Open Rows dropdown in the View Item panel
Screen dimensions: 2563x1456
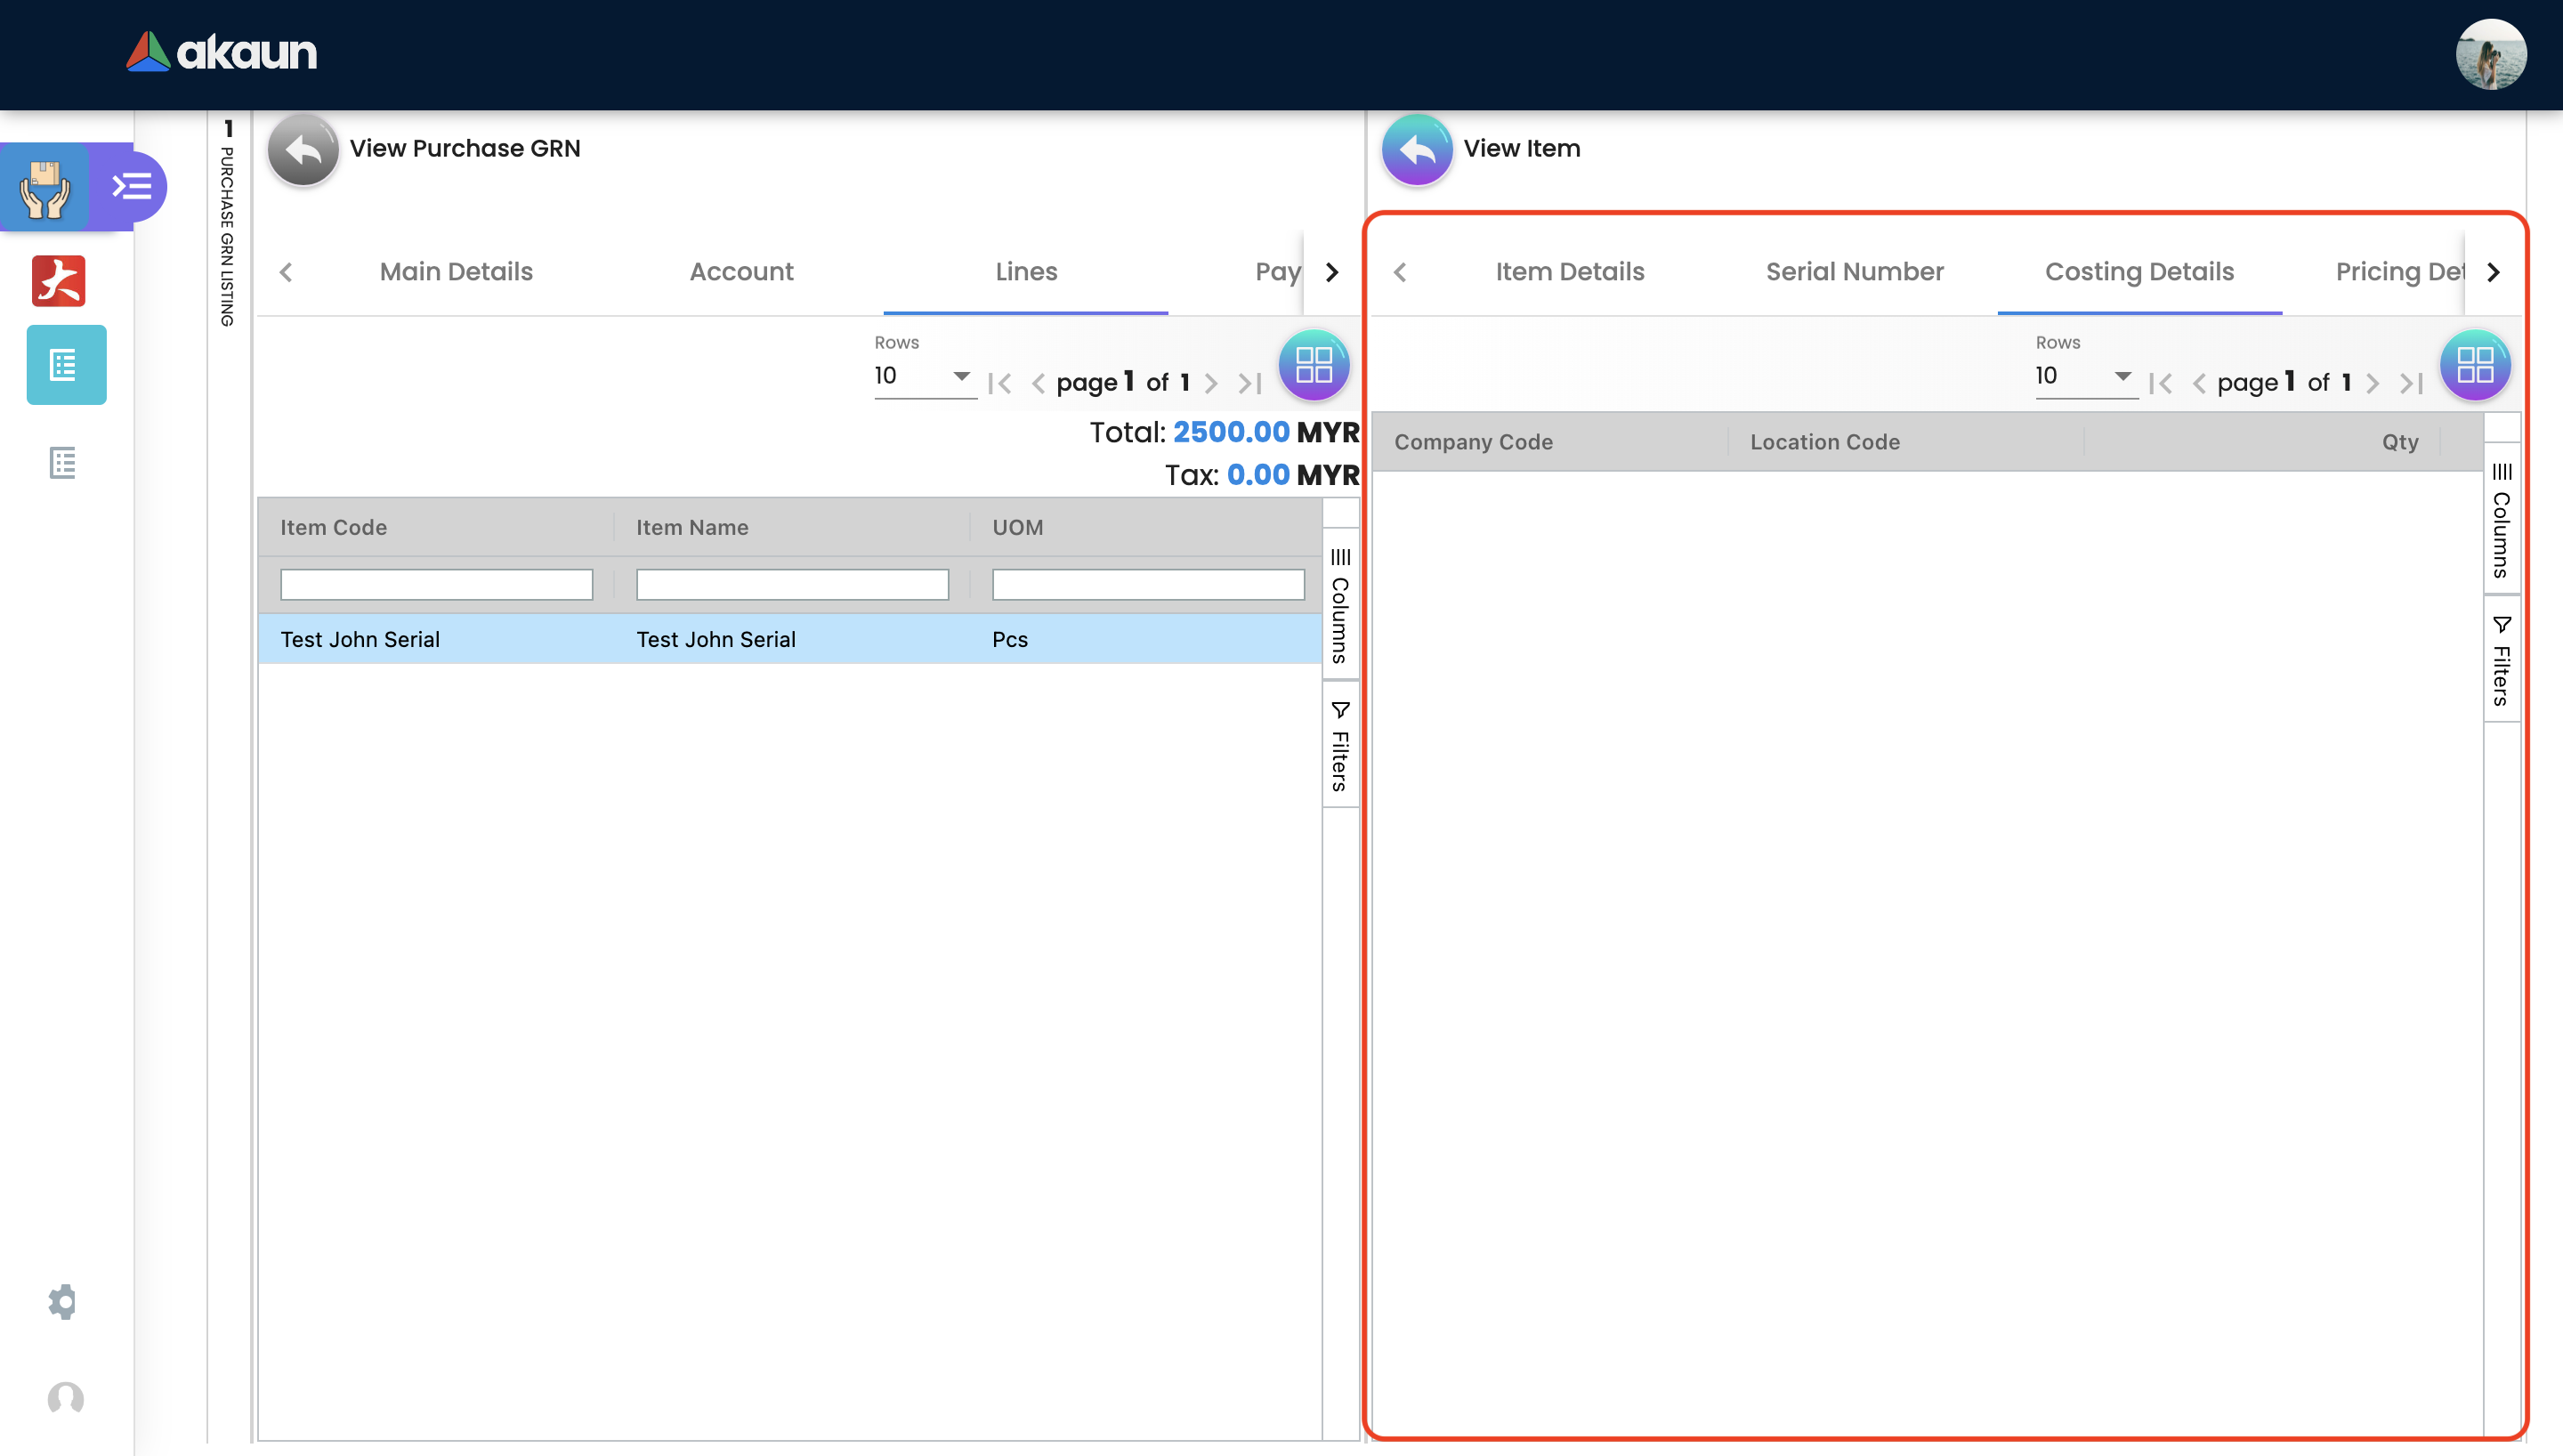(x=2085, y=377)
